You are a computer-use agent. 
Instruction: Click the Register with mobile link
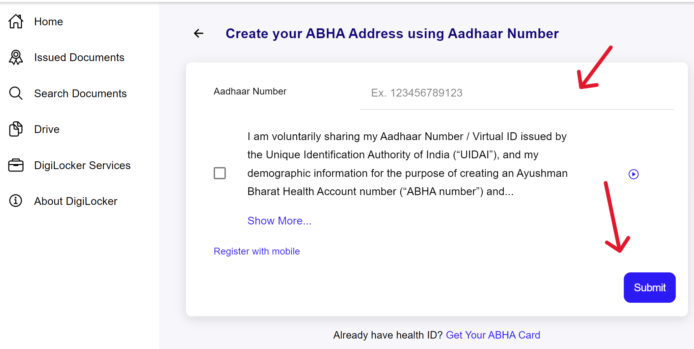click(257, 251)
